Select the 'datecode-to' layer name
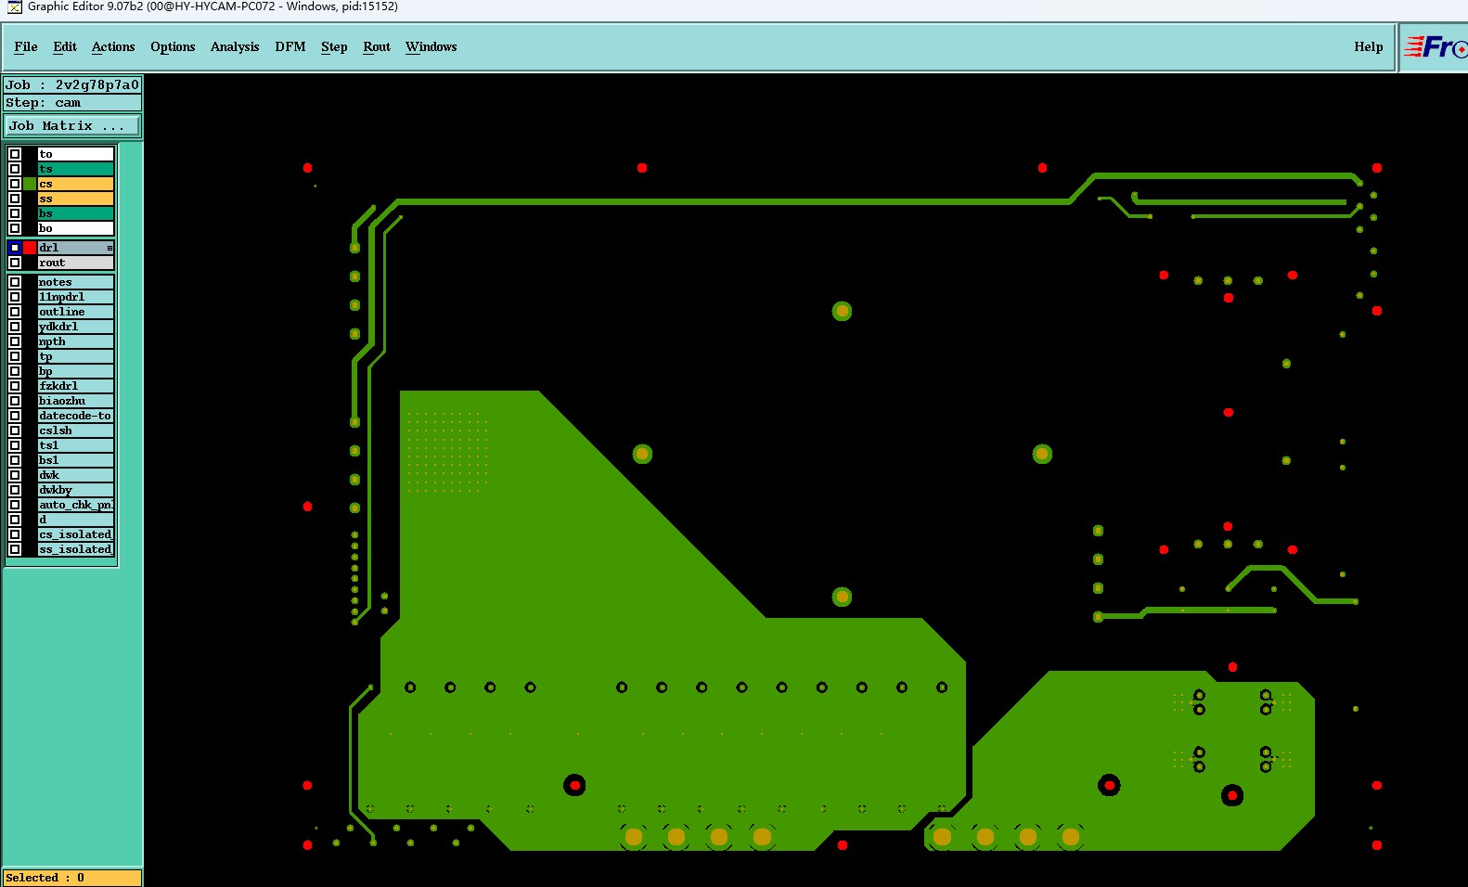Image resolution: width=1468 pixels, height=887 pixels. point(75,416)
